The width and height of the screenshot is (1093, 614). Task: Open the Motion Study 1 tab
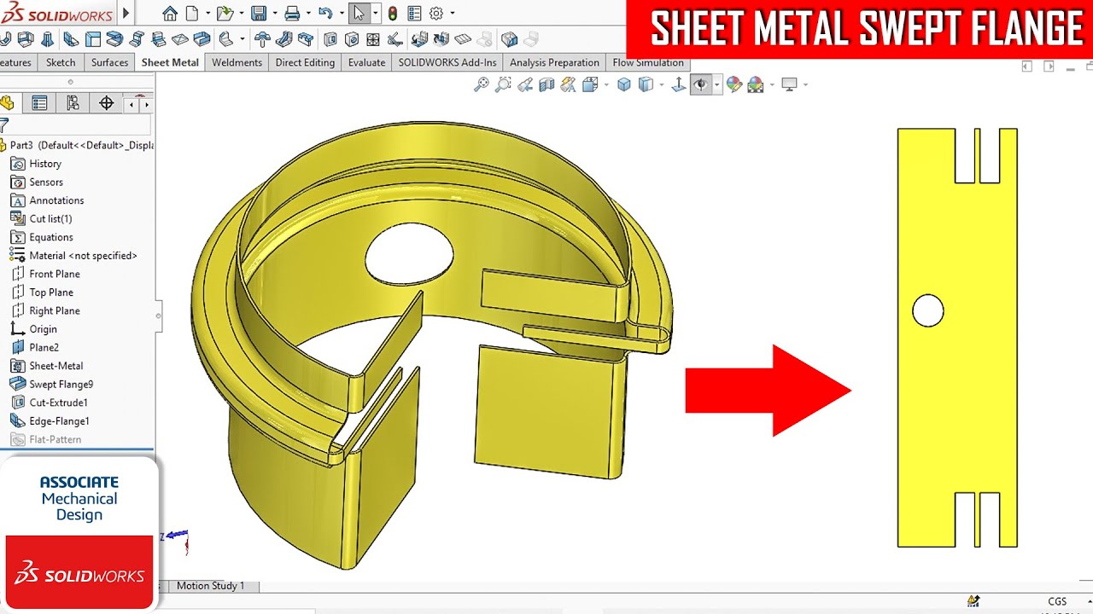pyautogui.click(x=210, y=586)
